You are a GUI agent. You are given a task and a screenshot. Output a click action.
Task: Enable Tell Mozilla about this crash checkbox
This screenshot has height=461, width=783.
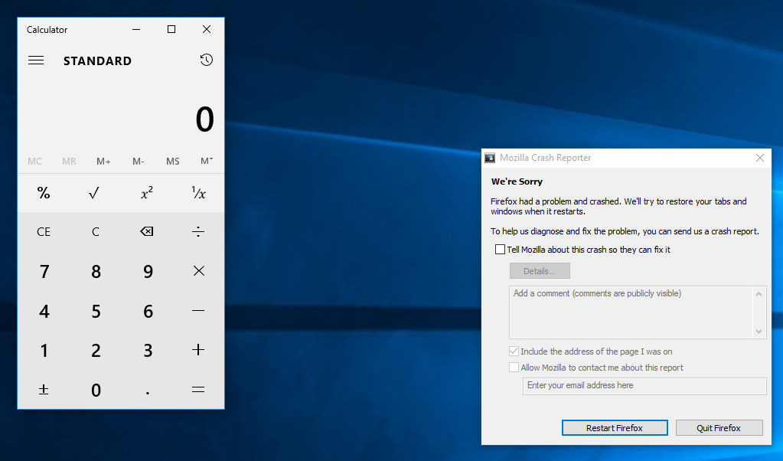point(500,249)
